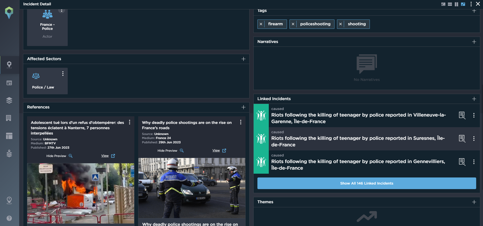Switch to blue highlighted panel layout icon

pos(463,4)
